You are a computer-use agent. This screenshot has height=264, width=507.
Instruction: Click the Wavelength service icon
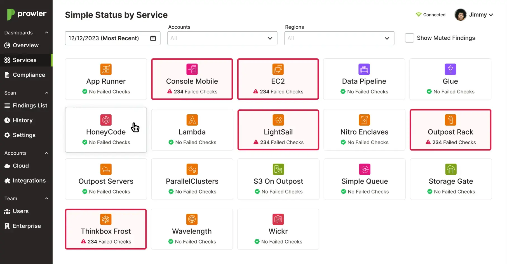192,219
